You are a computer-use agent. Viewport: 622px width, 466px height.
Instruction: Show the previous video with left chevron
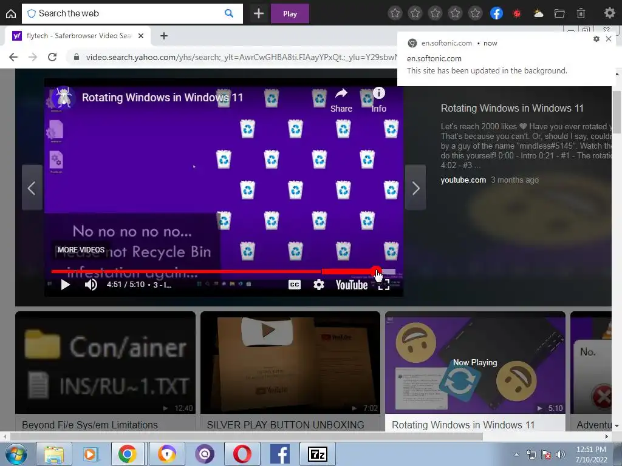(x=32, y=188)
